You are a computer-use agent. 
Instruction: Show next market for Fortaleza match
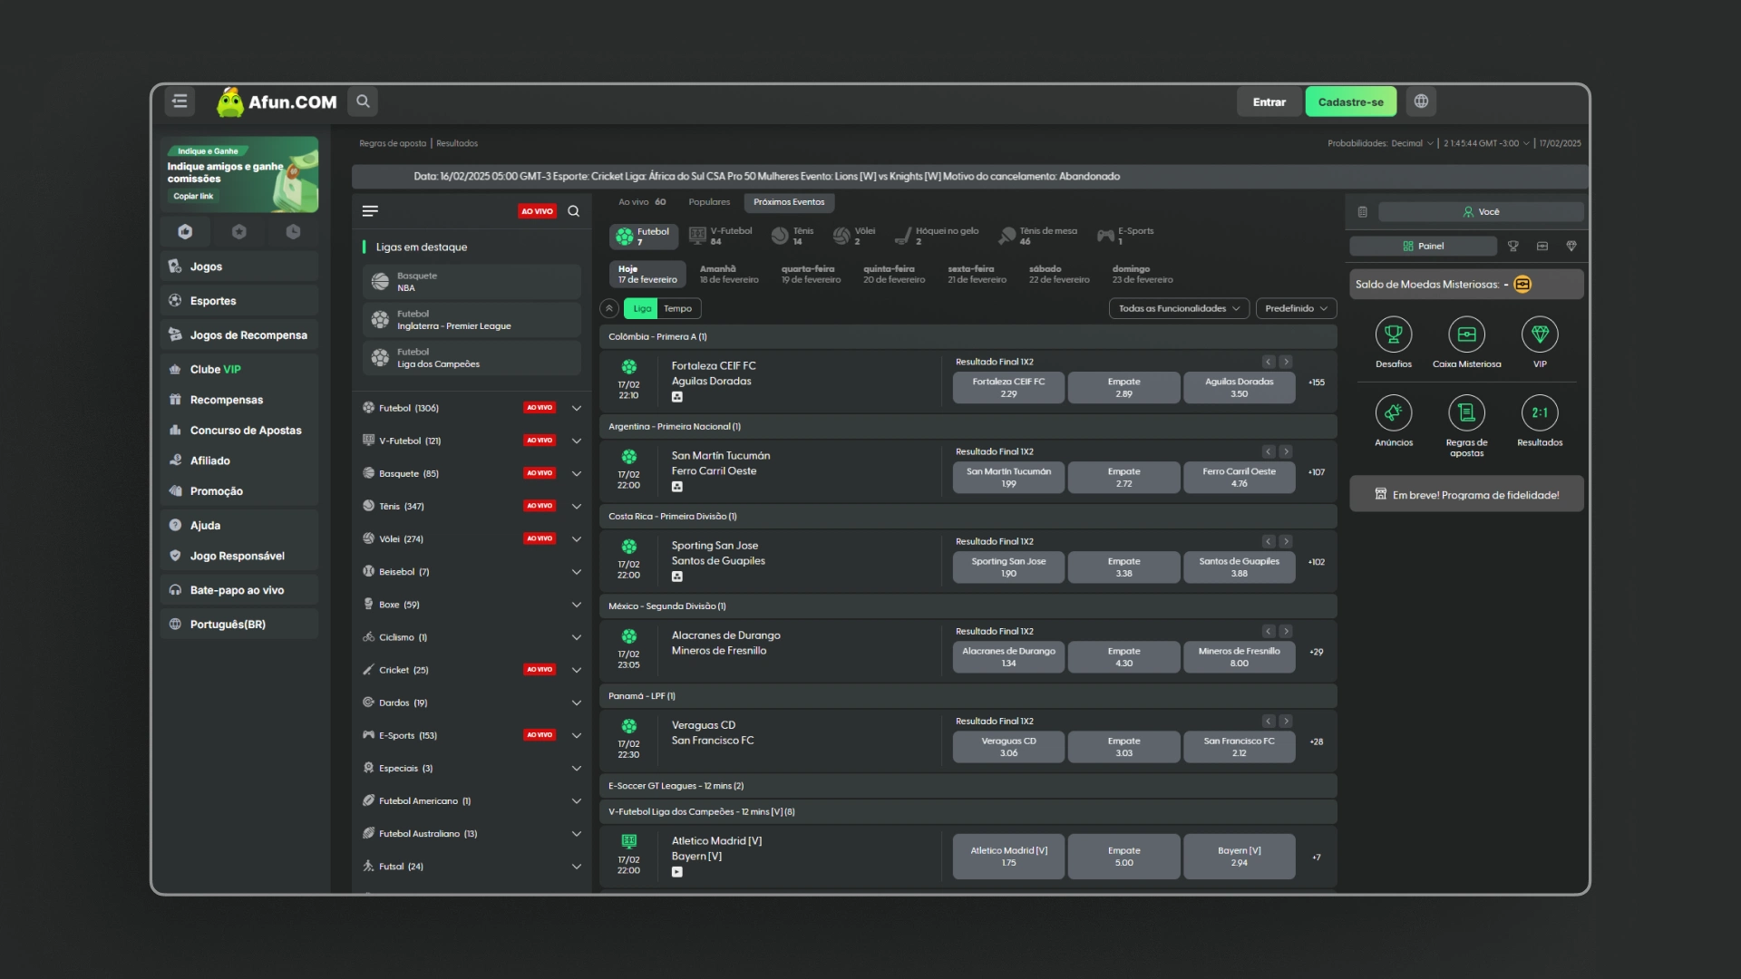click(x=1285, y=362)
